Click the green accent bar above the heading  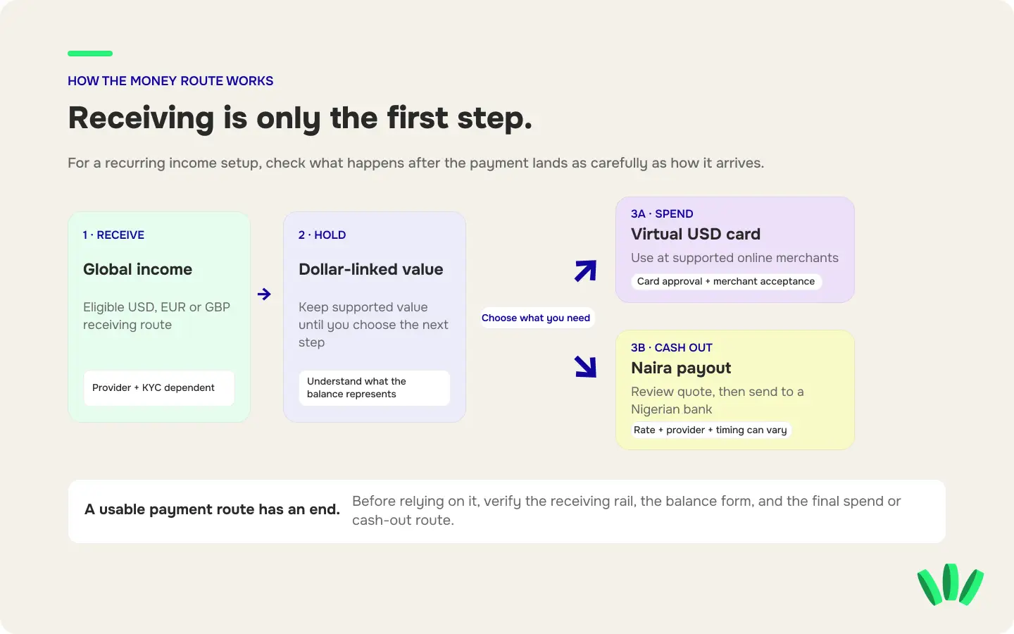[x=90, y=54]
